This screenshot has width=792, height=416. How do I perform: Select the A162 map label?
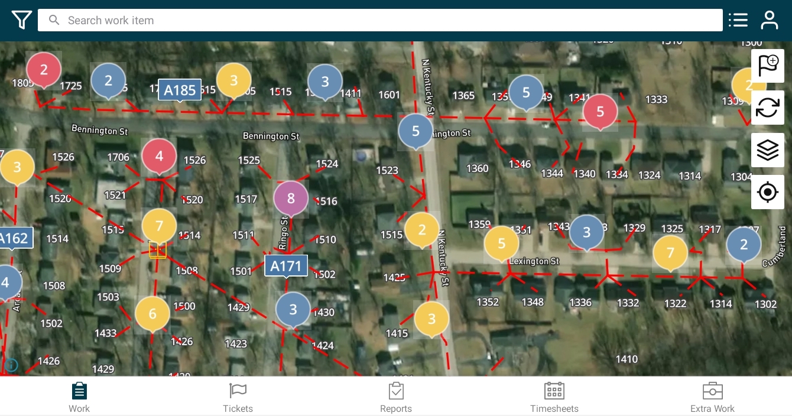coord(14,239)
